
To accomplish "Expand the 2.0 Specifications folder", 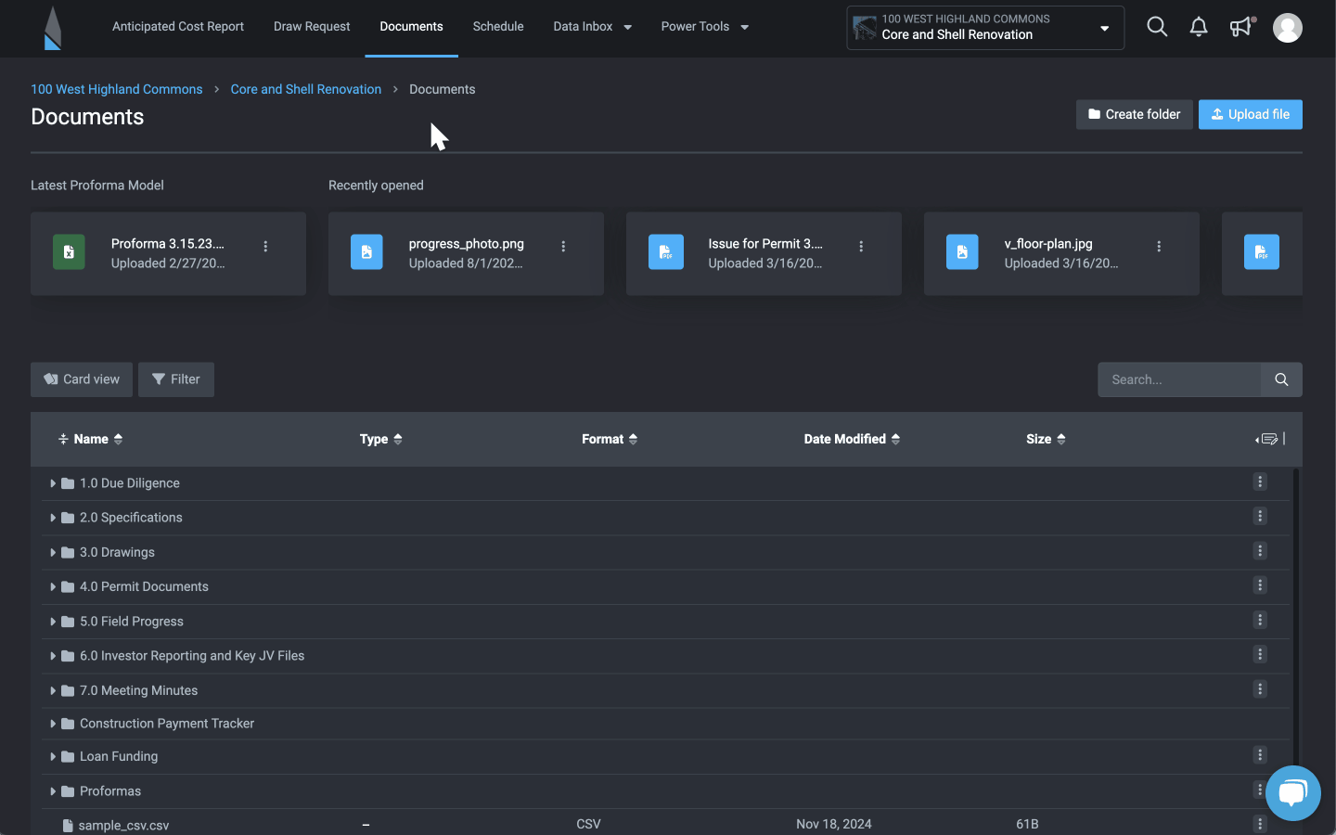I will click(53, 518).
